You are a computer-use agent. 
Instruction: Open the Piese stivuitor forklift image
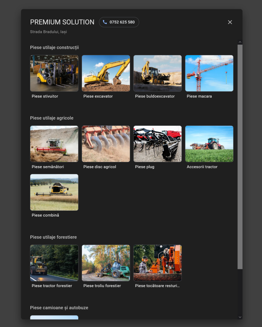pyautogui.click(x=54, y=73)
